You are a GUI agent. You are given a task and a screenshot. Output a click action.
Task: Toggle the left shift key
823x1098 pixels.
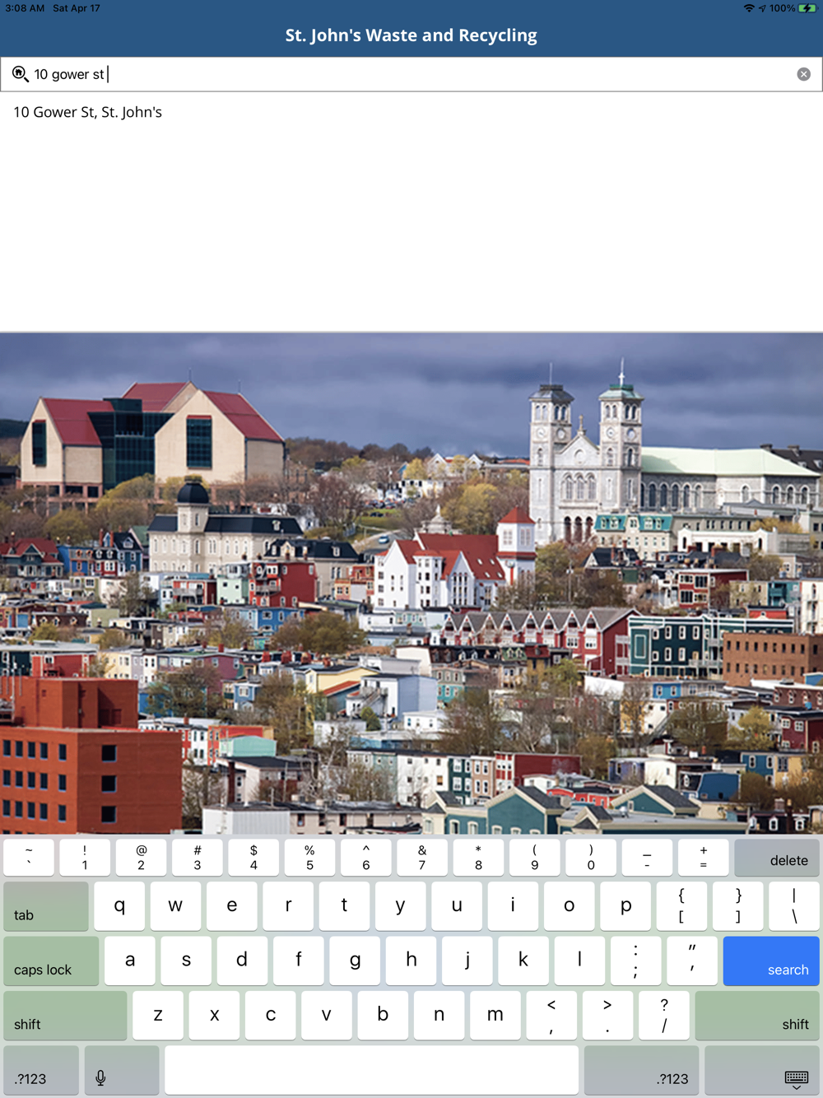point(65,1016)
